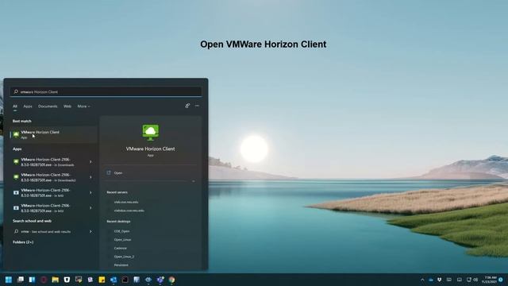The width and height of the screenshot is (508, 286).
Task: Click in the search text box
Action: click(106, 92)
